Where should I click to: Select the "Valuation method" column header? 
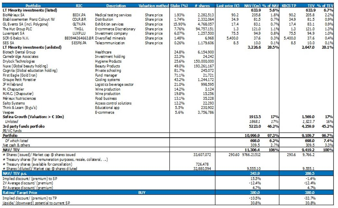coord(154,6)
